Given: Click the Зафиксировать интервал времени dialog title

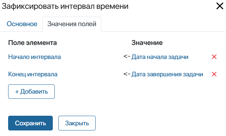Looking at the screenshot, I should pos(65,6).
